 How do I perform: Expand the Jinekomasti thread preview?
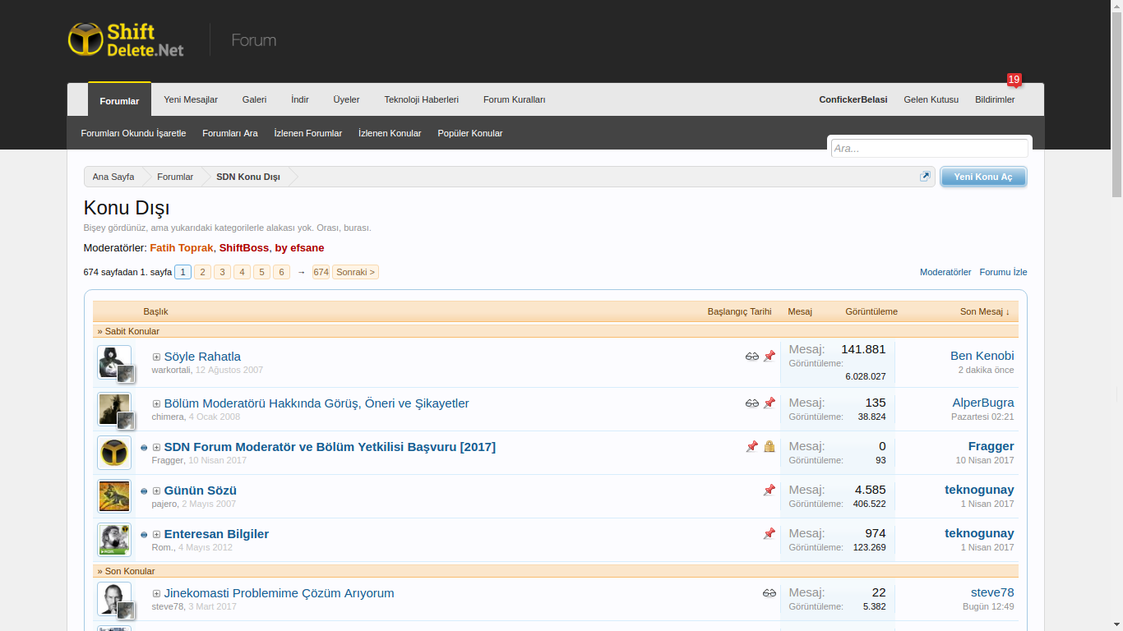[156, 594]
